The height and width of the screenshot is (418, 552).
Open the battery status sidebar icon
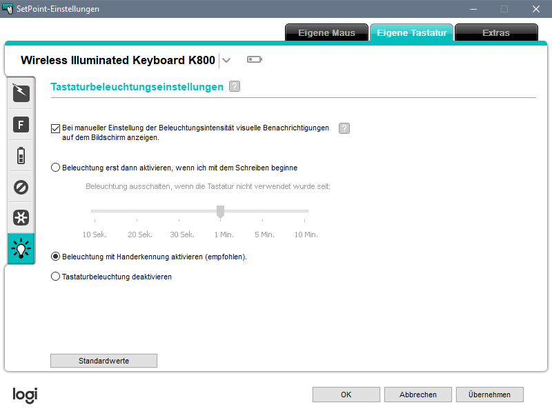tap(21, 155)
